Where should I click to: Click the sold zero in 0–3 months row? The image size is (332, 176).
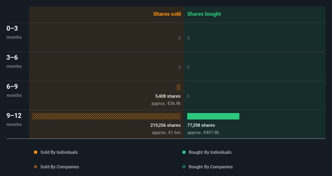[180, 38]
